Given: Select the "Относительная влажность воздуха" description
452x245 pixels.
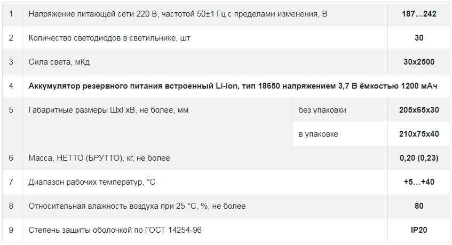Looking at the screenshot, I should click(x=137, y=206).
